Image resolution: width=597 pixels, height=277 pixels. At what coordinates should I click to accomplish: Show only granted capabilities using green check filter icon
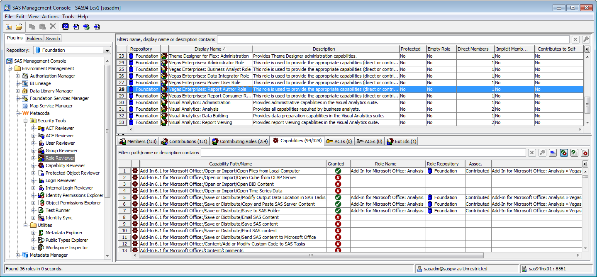pos(574,153)
